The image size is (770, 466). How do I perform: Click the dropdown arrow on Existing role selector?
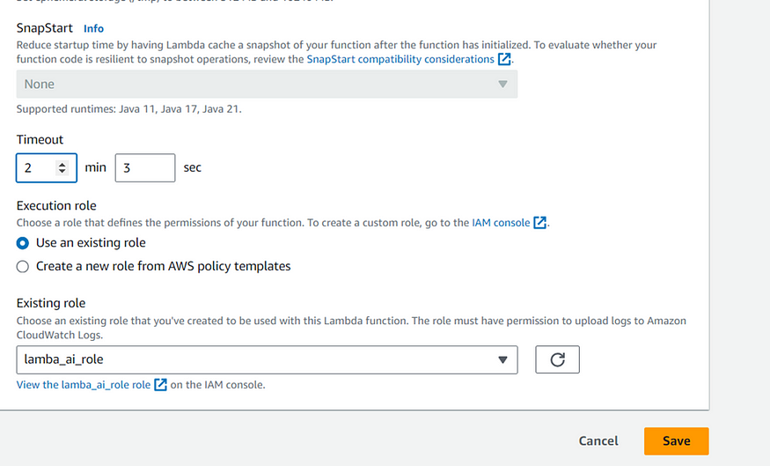(502, 359)
